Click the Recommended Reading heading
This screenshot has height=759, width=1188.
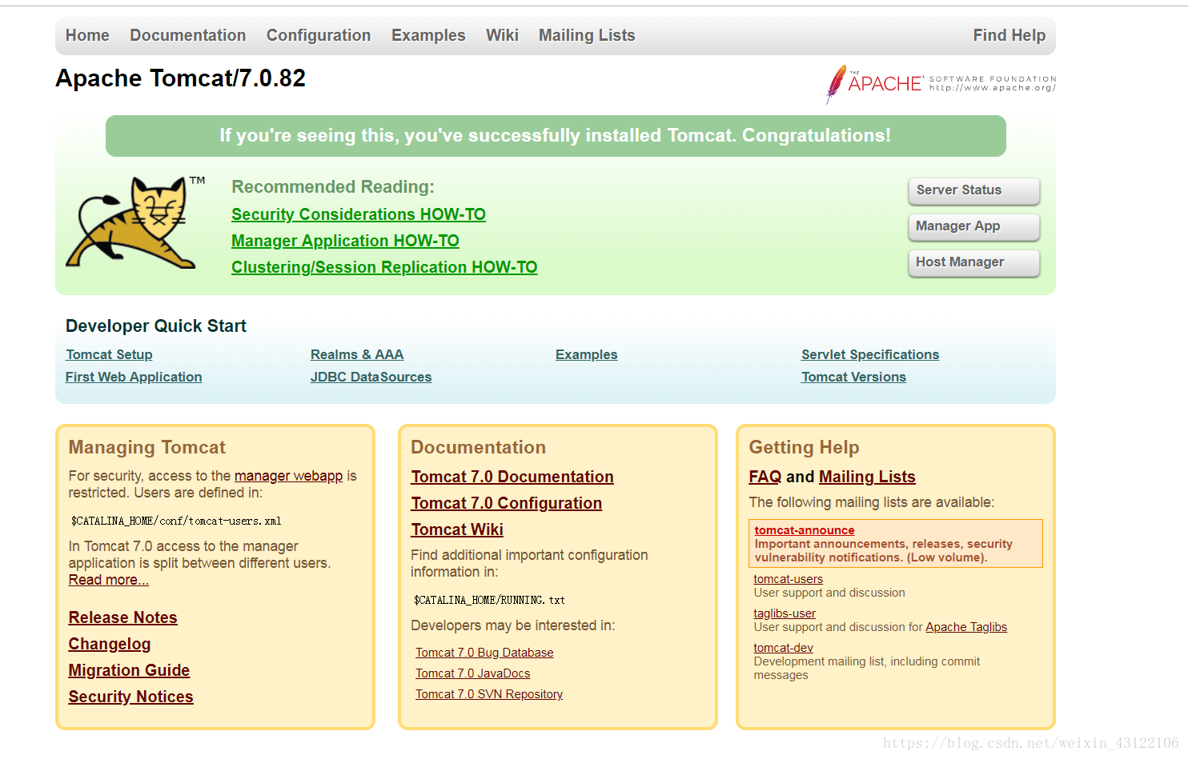click(333, 186)
